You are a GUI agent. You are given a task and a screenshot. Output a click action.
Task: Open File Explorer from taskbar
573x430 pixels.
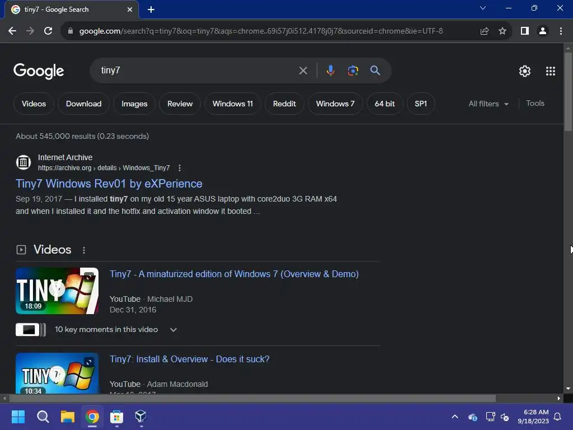point(68,417)
